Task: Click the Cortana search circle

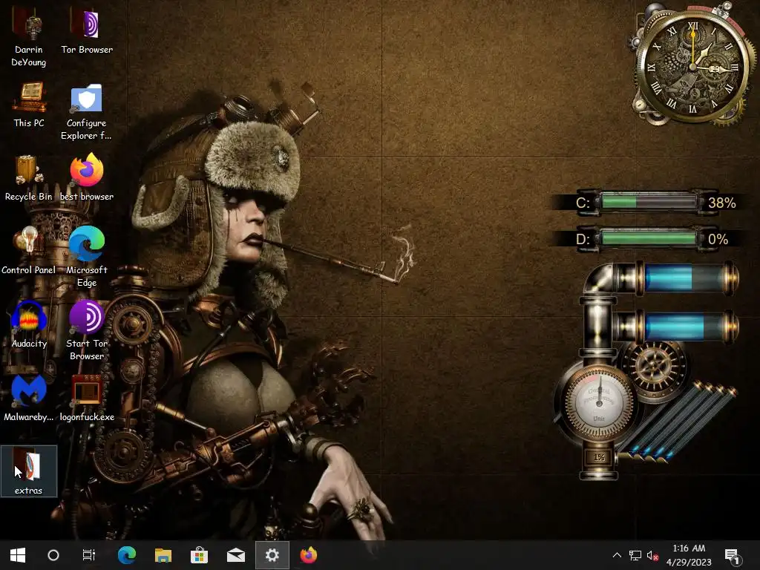Action: 53,555
